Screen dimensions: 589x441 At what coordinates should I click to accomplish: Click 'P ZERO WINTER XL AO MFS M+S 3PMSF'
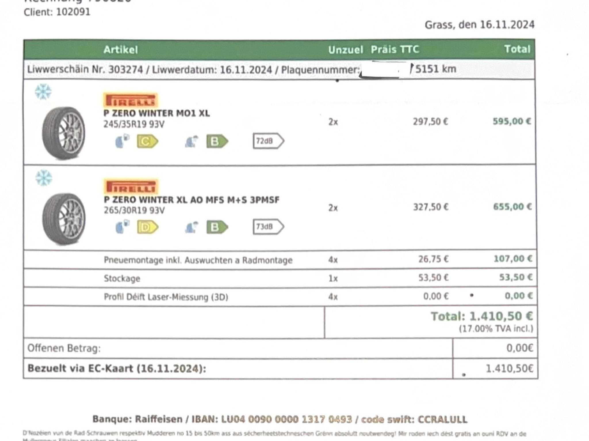pyautogui.click(x=192, y=200)
